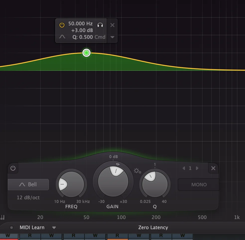Click the bell shape icon in popup
245x240 pixels.
pyautogui.click(x=62, y=37)
